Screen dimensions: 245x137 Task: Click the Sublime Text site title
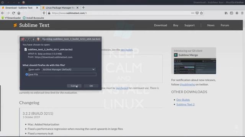pyautogui.click(x=34, y=25)
